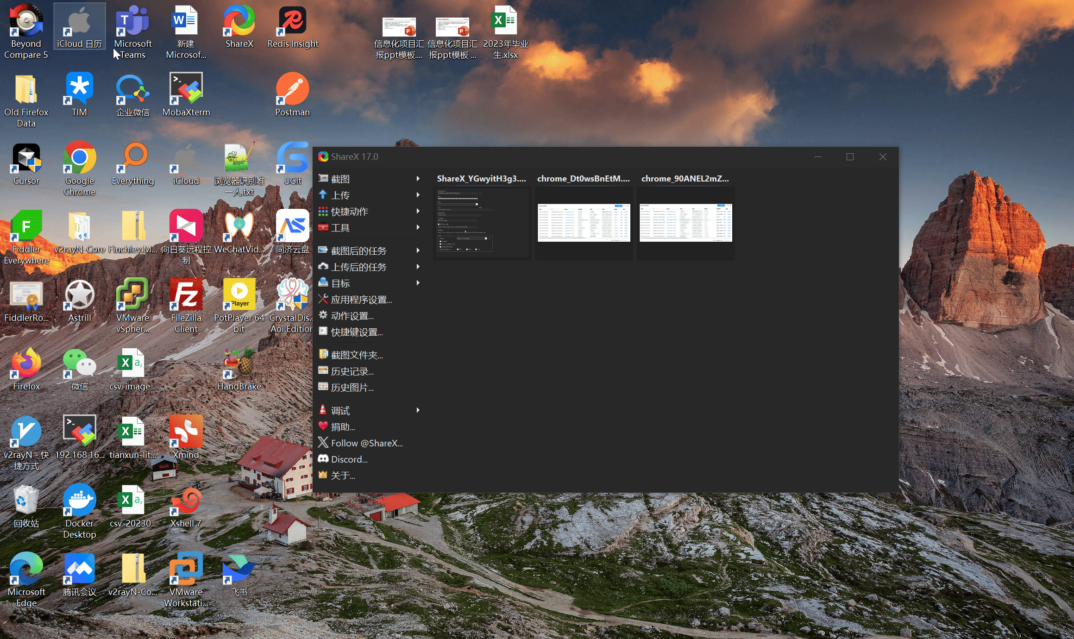The width and height of the screenshot is (1074, 639).
Task: Select the chrome_DtOwsBnEtM screenshot thumbnail
Action: coord(584,223)
